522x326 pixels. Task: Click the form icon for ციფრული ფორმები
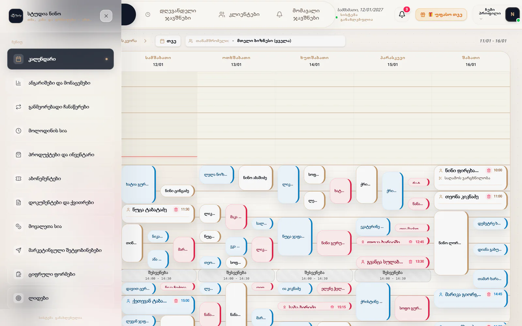click(x=19, y=274)
